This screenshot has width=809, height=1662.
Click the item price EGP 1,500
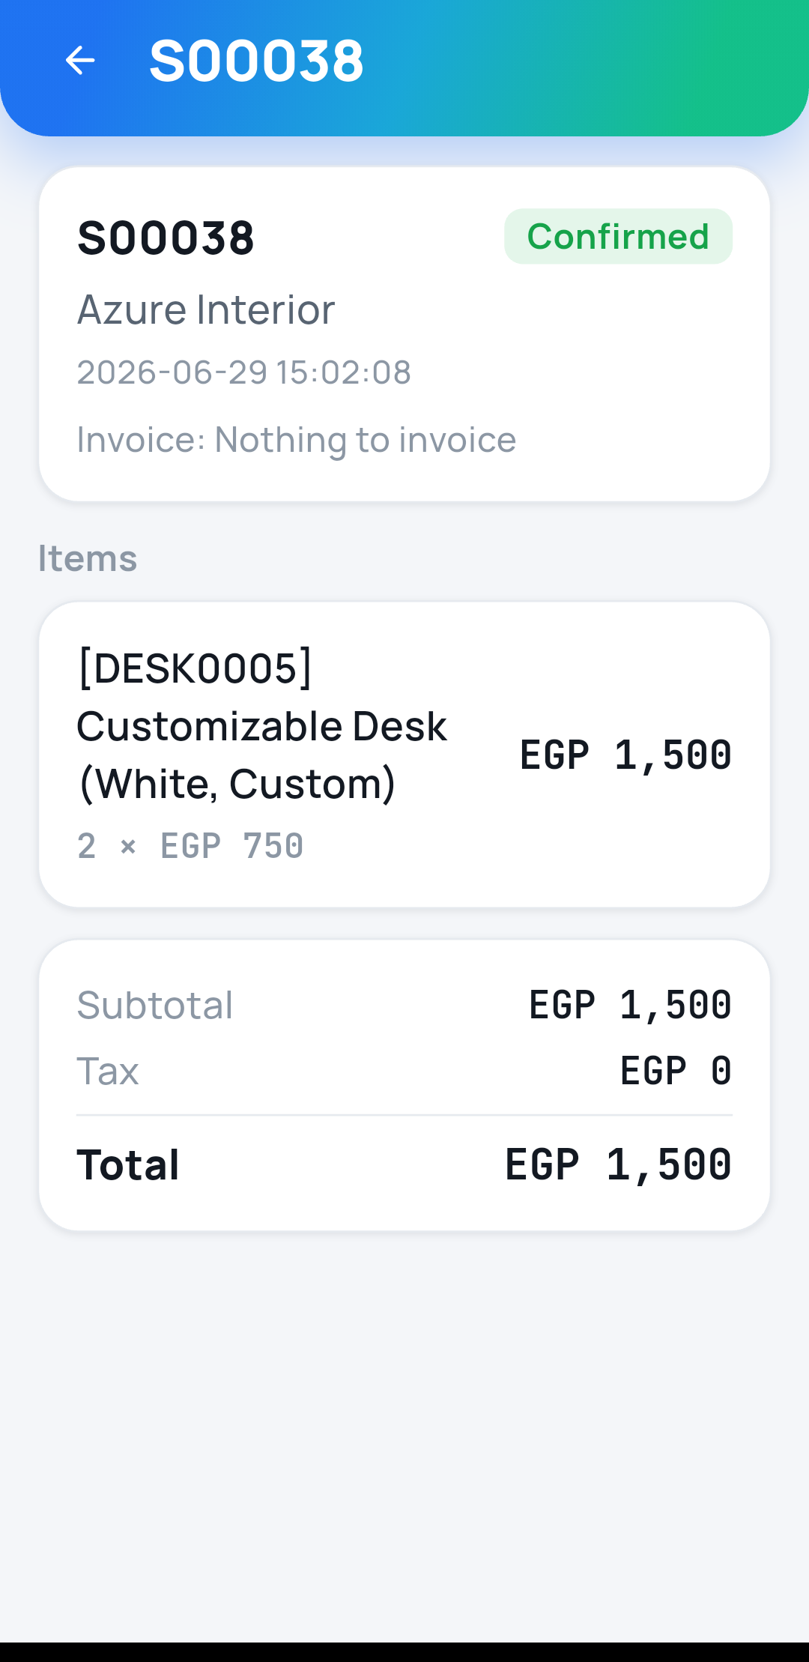click(625, 755)
